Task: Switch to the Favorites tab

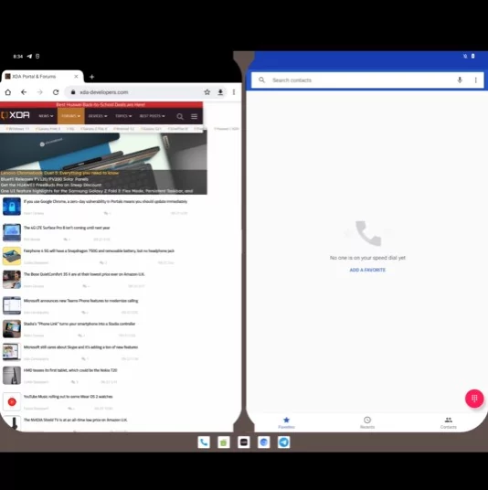Action: pos(286,423)
